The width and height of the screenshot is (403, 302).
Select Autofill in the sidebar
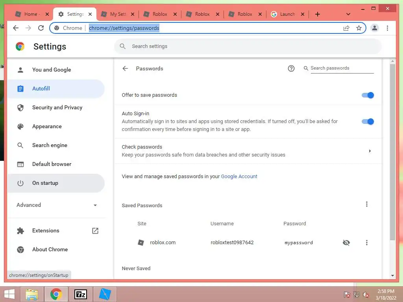click(x=56, y=88)
